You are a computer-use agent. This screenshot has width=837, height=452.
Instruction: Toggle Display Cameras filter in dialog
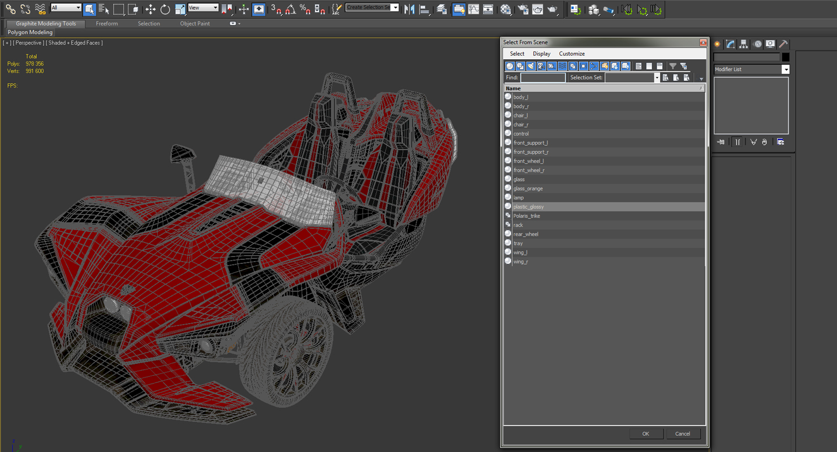pos(541,66)
